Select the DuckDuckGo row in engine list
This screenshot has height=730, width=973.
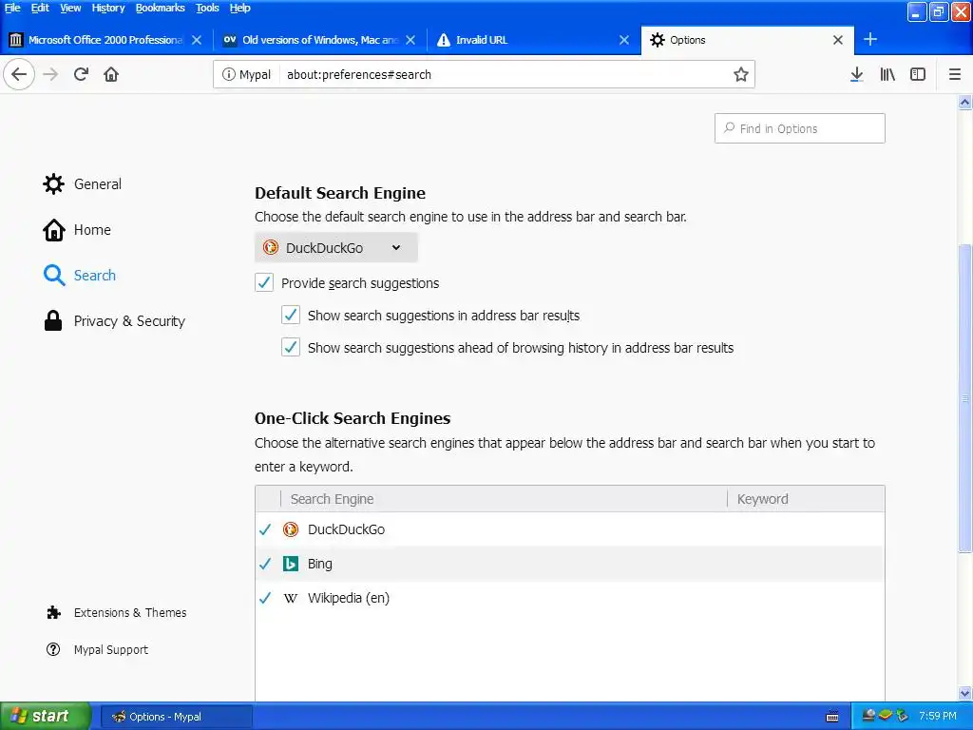(570, 529)
